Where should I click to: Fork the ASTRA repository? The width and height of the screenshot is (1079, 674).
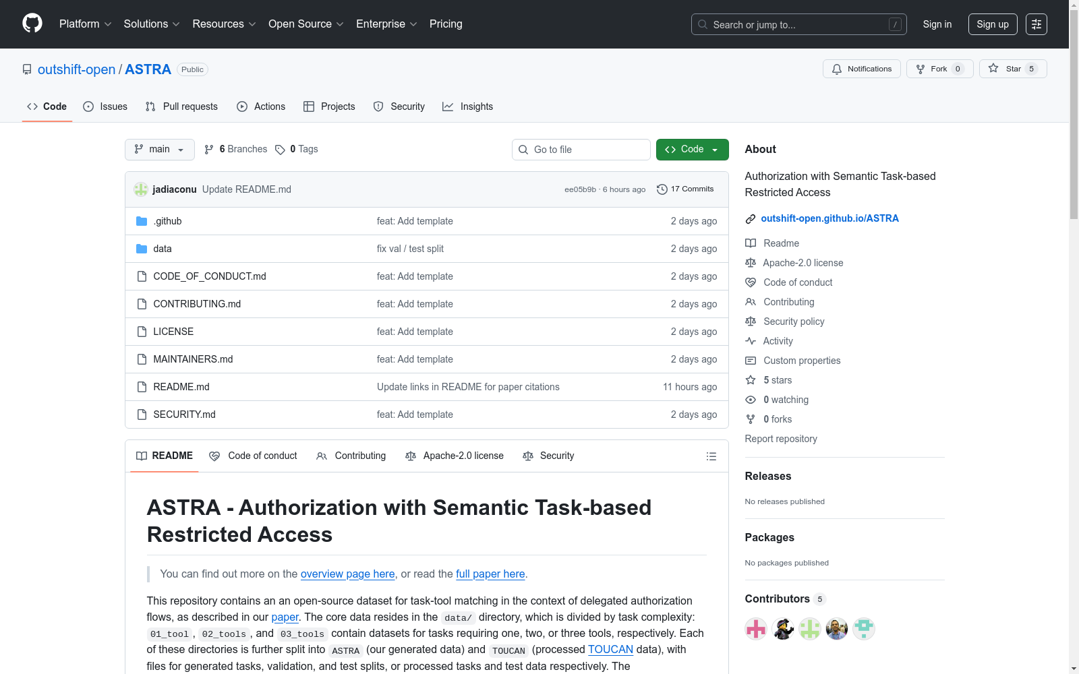(939, 69)
